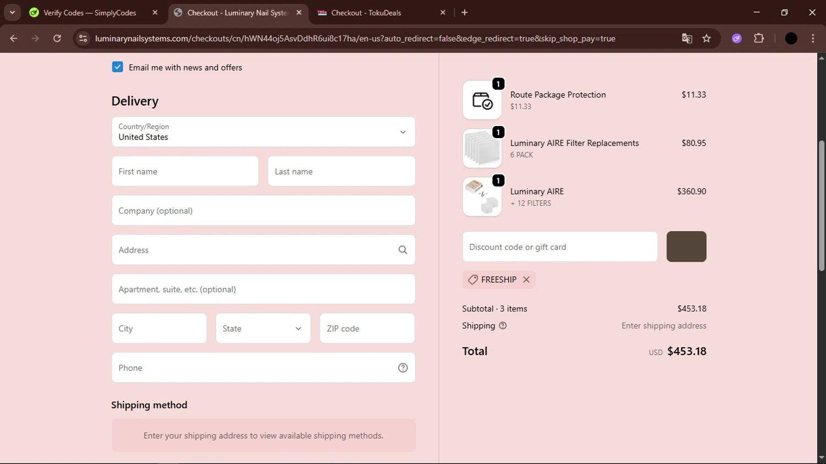Click the Route Package Protection thumbnail
This screenshot has width=826, height=464.
coord(482,100)
